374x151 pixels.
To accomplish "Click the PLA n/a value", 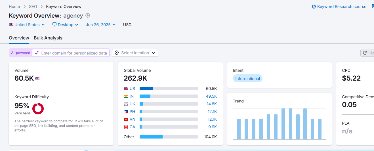I will (x=347, y=131).
